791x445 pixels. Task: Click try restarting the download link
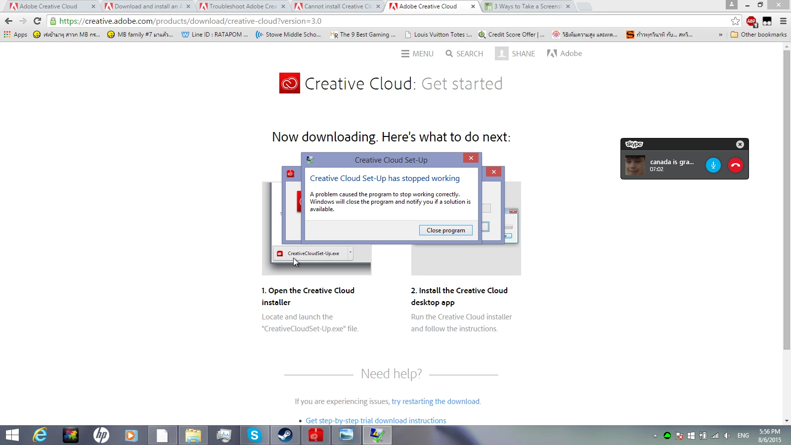pos(435,401)
